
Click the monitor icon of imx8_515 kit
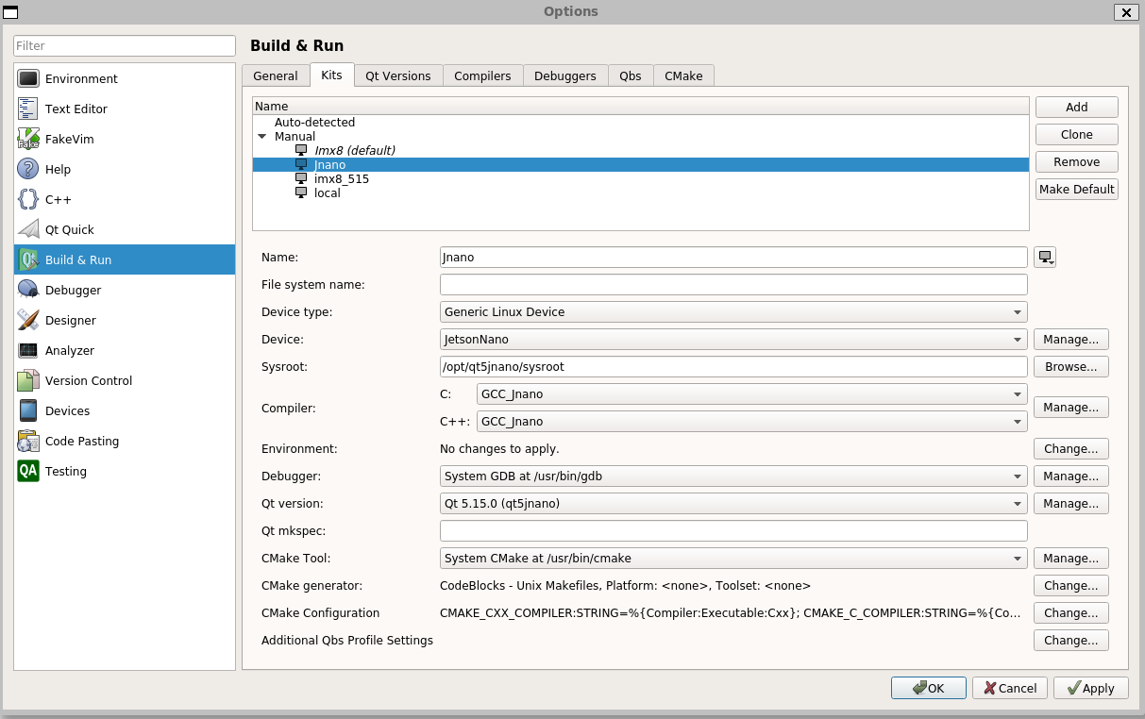(x=301, y=178)
